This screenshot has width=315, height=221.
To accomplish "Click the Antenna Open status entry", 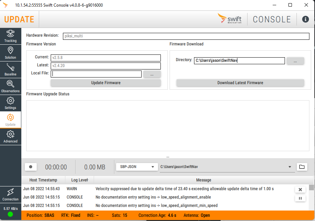I will tap(197, 215).
